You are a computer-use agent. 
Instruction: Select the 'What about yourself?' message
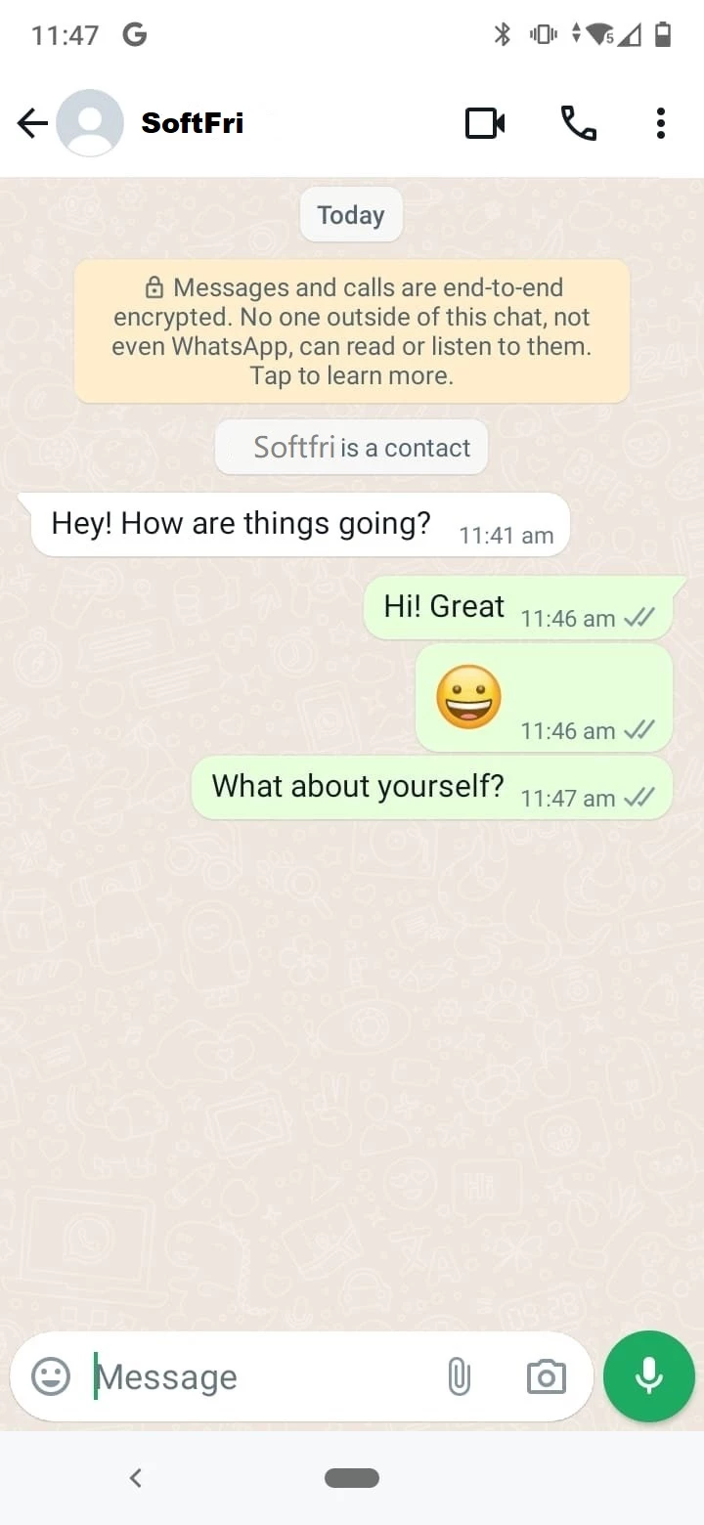(432, 788)
